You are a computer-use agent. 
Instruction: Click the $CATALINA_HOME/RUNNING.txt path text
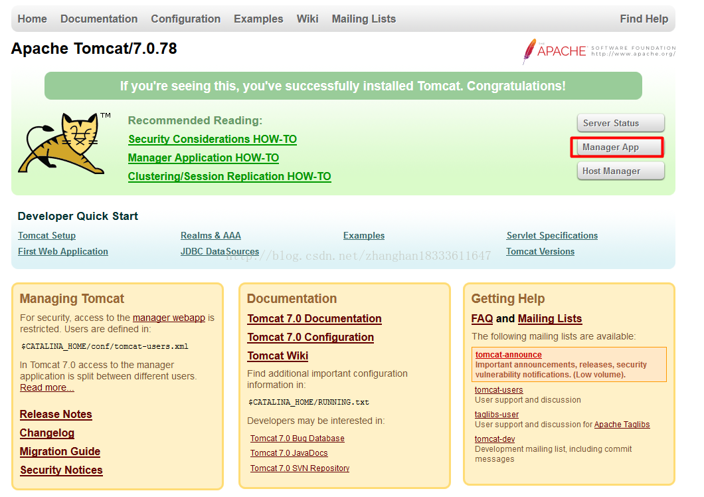308,402
